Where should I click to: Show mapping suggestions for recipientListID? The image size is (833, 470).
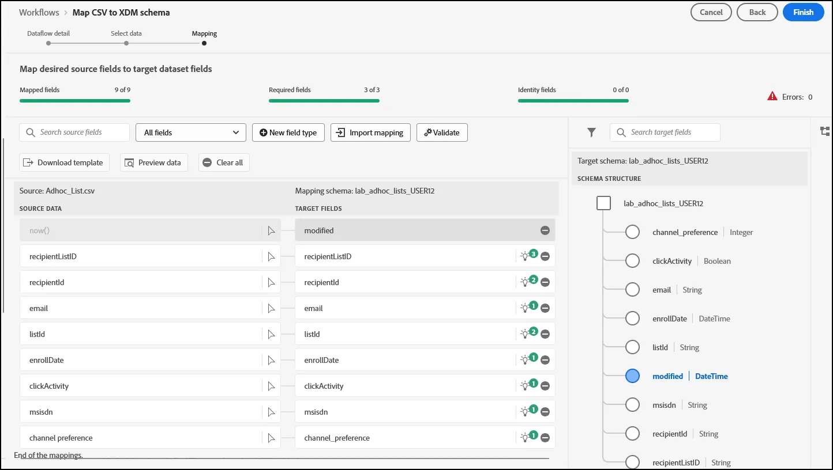pyautogui.click(x=528, y=255)
